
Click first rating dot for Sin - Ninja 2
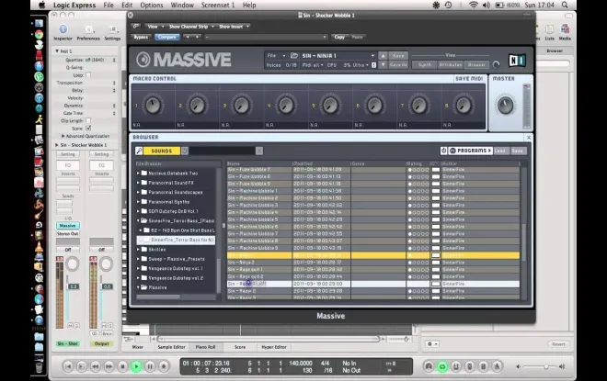coord(409,263)
